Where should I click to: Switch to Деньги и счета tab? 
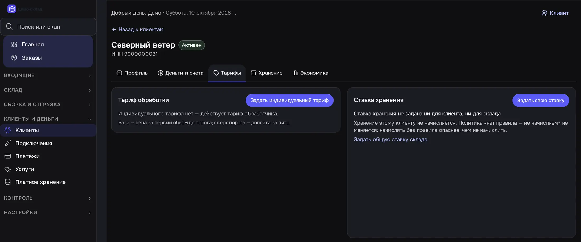[180, 73]
